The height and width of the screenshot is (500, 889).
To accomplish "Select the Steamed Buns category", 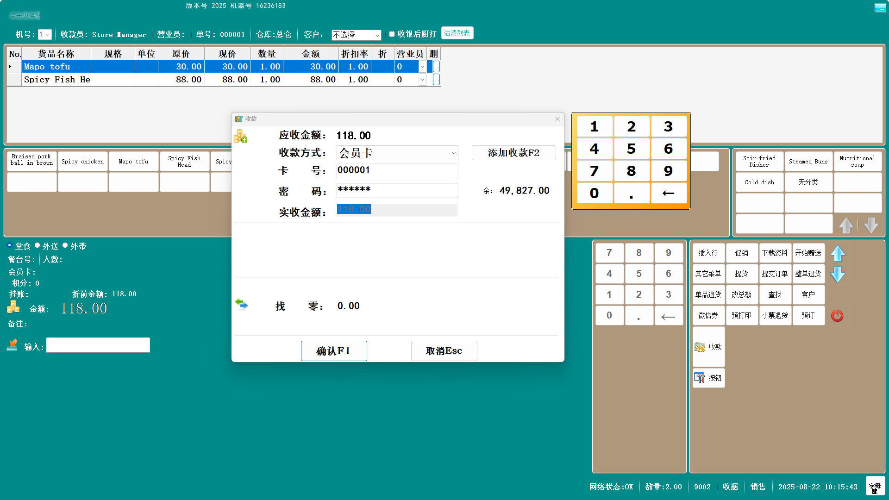I will coord(808,162).
